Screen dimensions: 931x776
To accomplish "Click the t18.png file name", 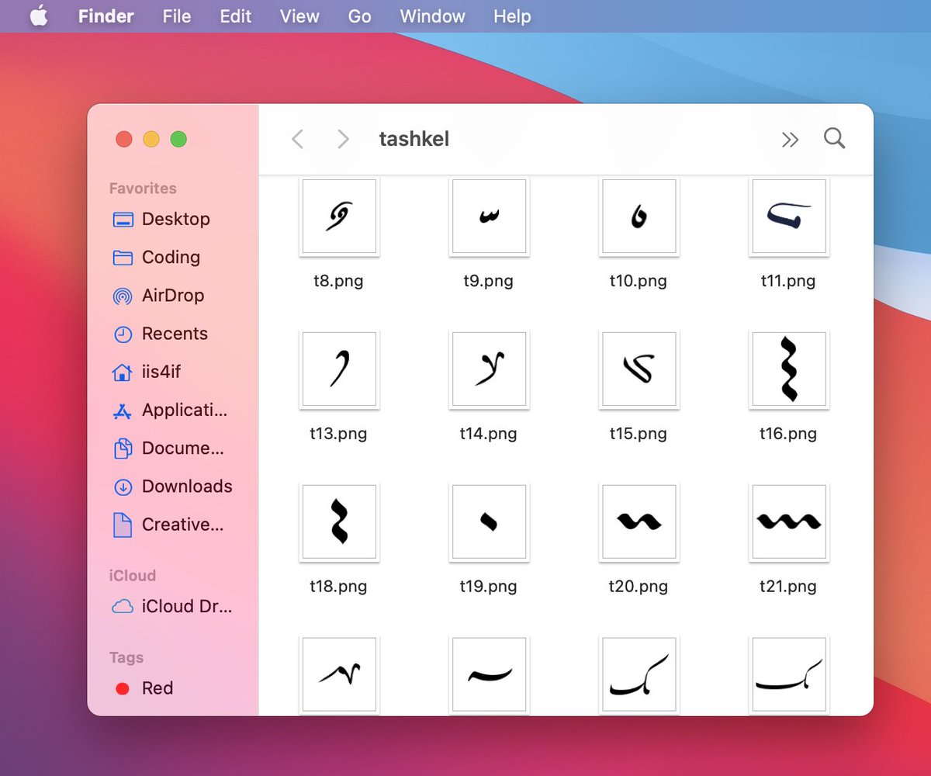I will (338, 587).
